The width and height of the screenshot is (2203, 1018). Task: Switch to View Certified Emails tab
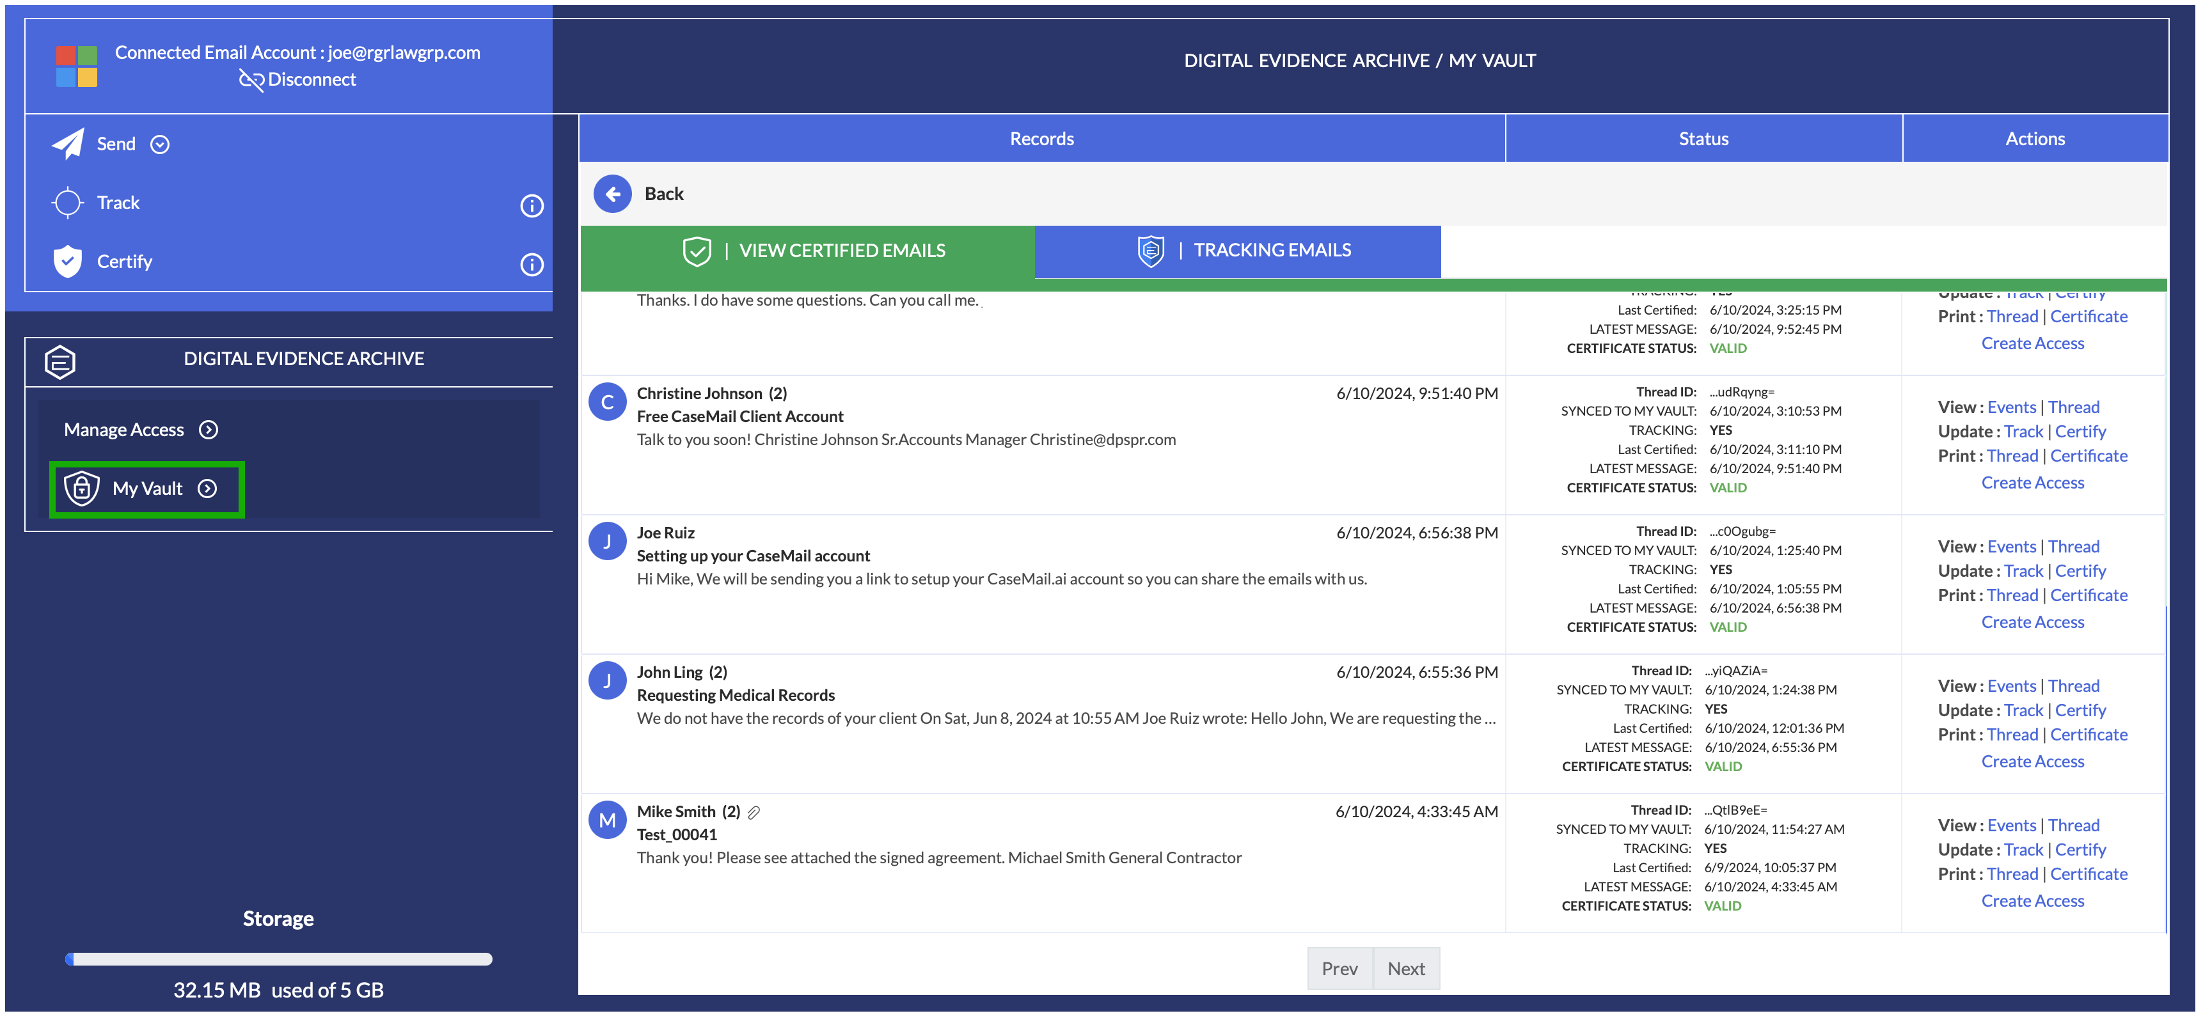(807, 251)
